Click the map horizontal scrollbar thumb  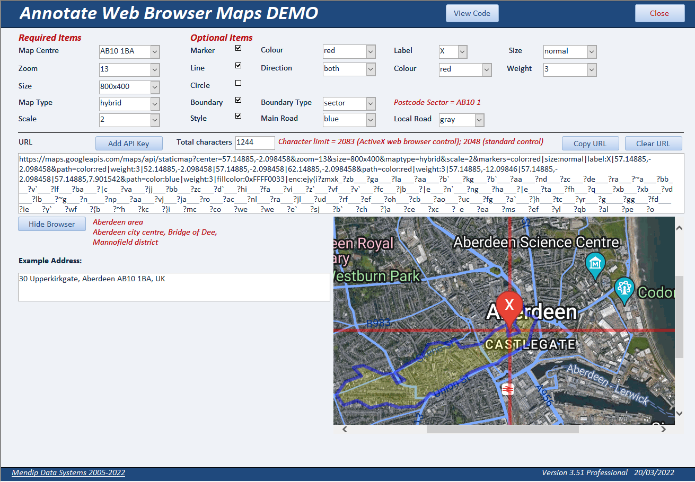[x=503, y=430]
